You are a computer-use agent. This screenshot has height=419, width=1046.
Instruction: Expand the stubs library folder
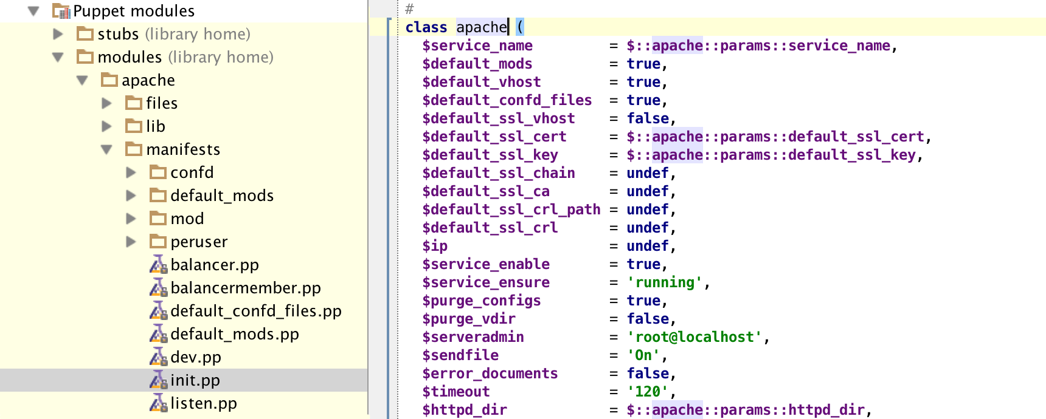(58, 34)
